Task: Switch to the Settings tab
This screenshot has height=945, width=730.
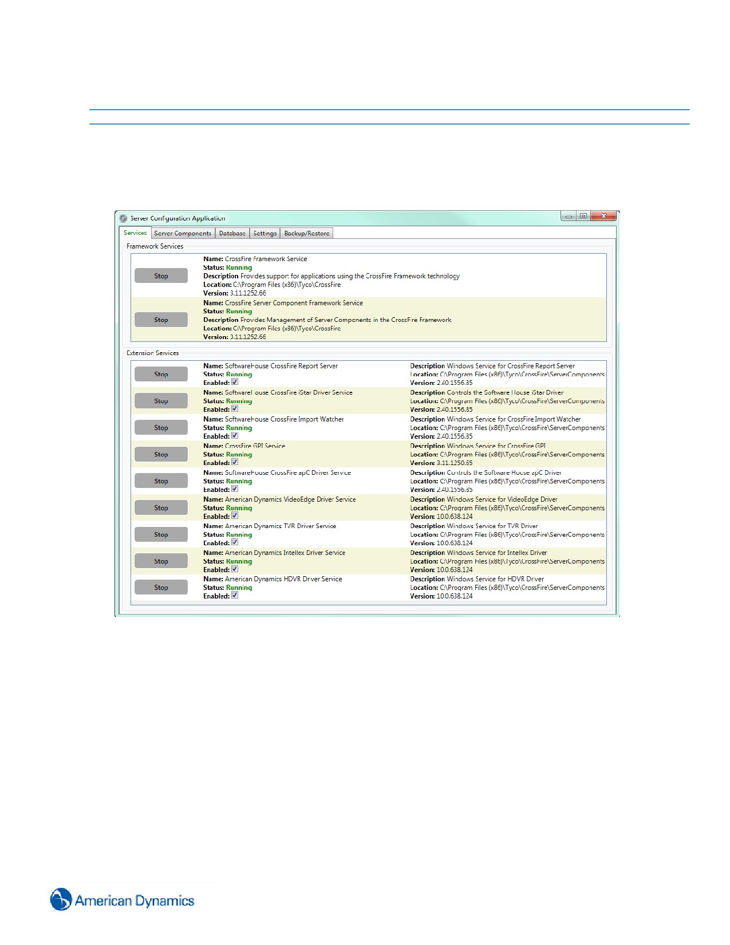Action: tap(265, 233)
